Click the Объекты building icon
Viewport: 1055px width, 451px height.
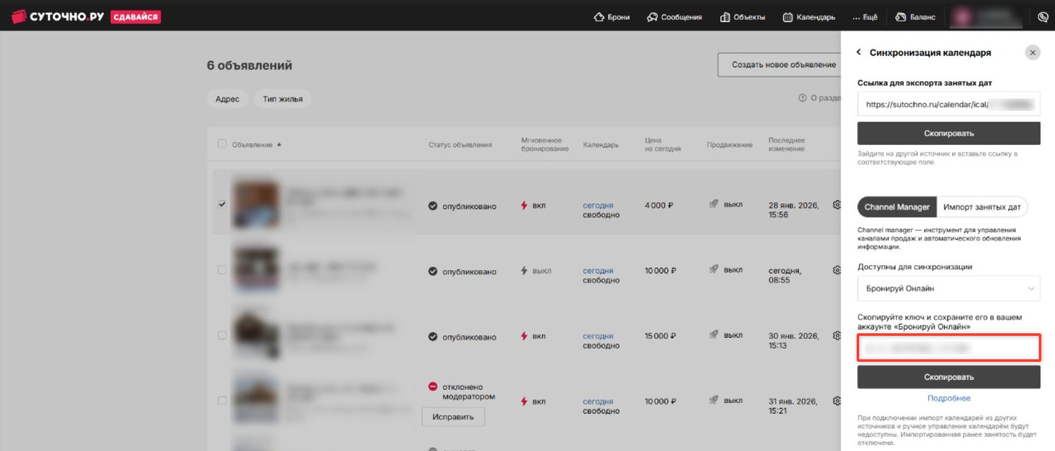click(725, 17)
